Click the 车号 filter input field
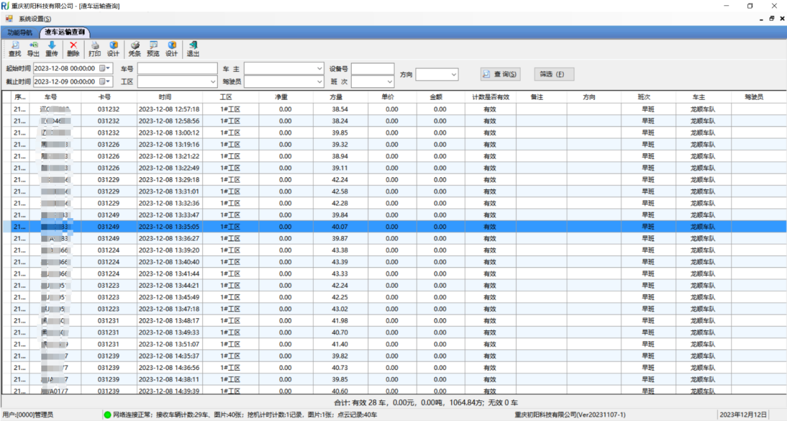Image resolution: width=787 pixels, height=421 pixels. 177,69
